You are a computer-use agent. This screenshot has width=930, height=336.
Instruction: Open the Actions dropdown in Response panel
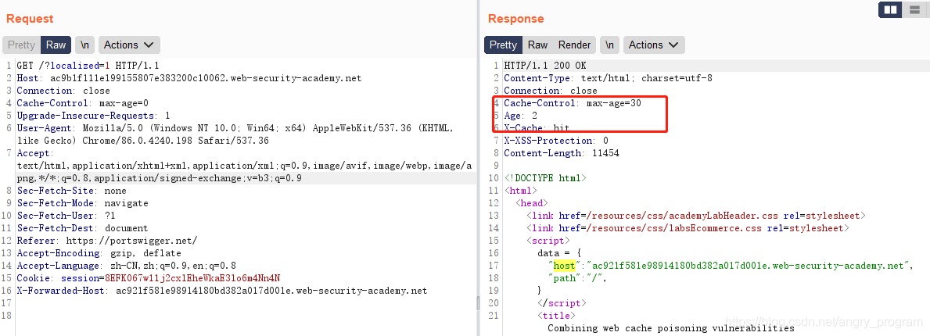654,45
